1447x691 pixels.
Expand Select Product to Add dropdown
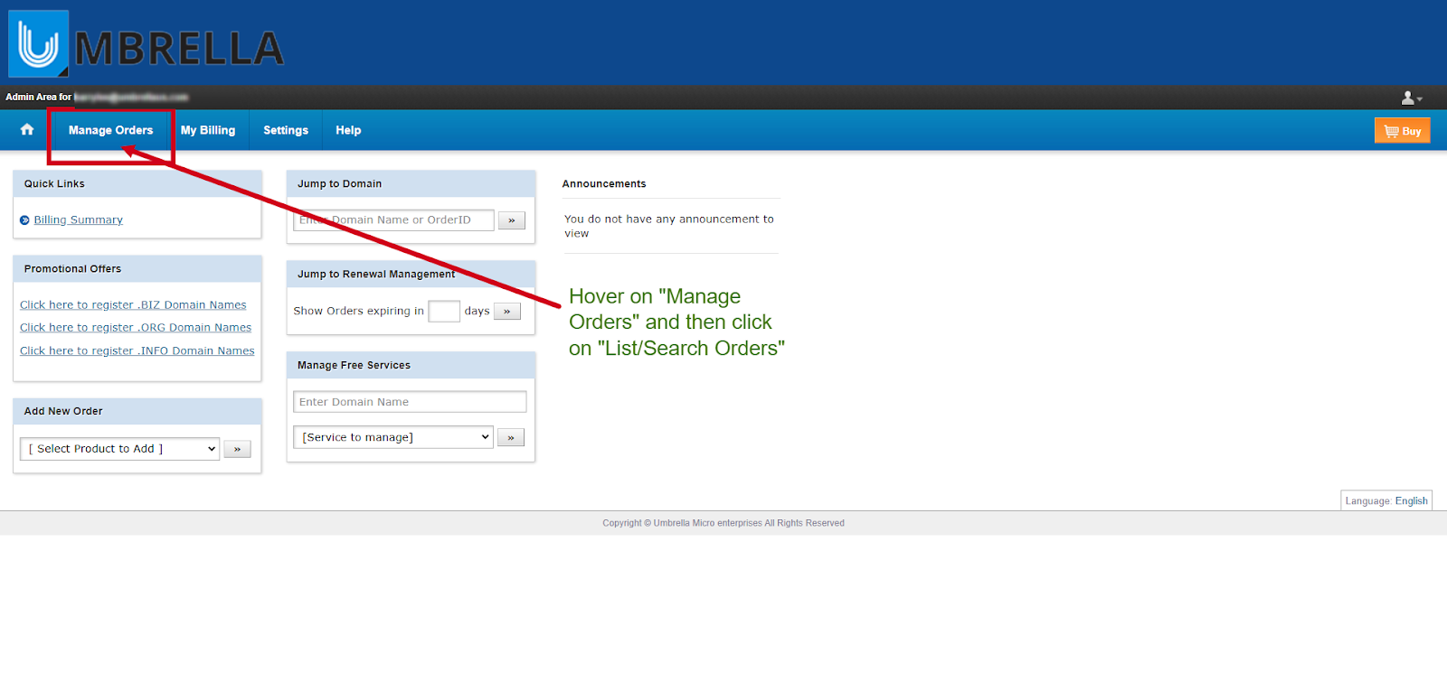point(119,449)
